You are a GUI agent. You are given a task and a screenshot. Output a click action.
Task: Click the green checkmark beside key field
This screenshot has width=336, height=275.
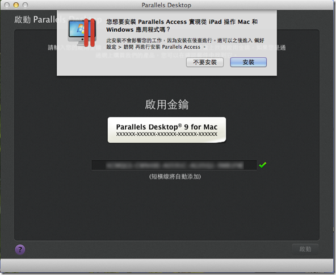click(x=262, y=165)
